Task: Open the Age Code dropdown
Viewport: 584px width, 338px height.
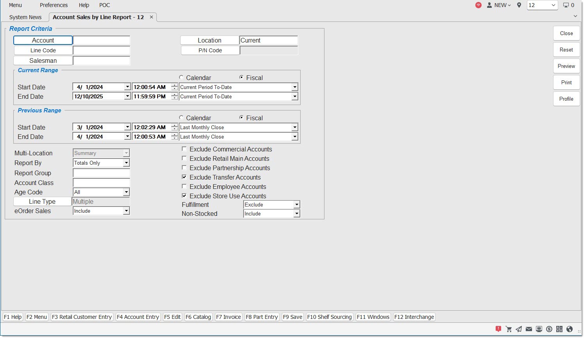Action: click(126, 192)
